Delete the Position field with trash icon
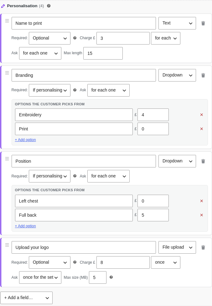212x306 pixels. (203, 161)
